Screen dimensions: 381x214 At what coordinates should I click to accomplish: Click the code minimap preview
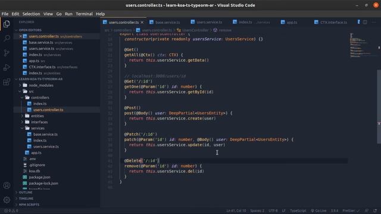point(362,46)
